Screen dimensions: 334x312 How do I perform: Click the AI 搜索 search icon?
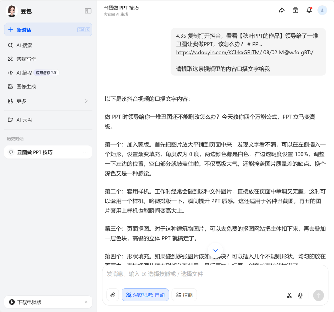[10, 45]
